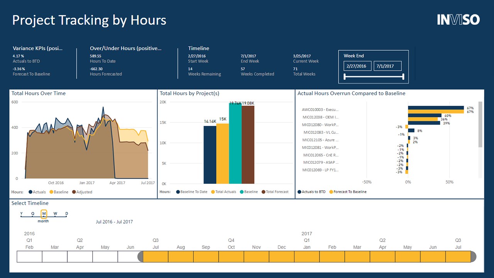Select the MIC012080 - WorkP... project row
494x278 pixels.
click(x=320, y=125)
